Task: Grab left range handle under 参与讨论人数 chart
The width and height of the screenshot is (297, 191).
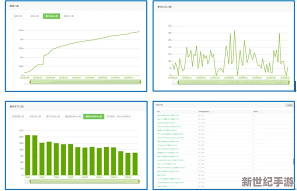Action: (x=178, y=82)
